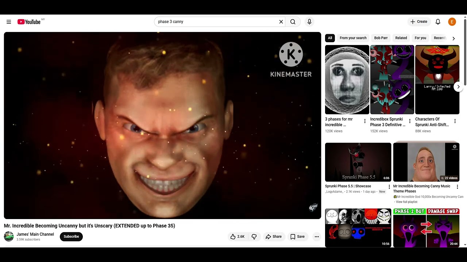Go to the YouTube home logo

pyautogui.click(x=29, y=22)
